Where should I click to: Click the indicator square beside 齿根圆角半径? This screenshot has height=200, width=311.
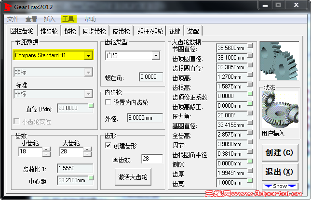(250, 151)
